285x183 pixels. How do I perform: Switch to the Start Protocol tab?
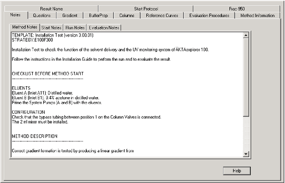pos(146,9)
